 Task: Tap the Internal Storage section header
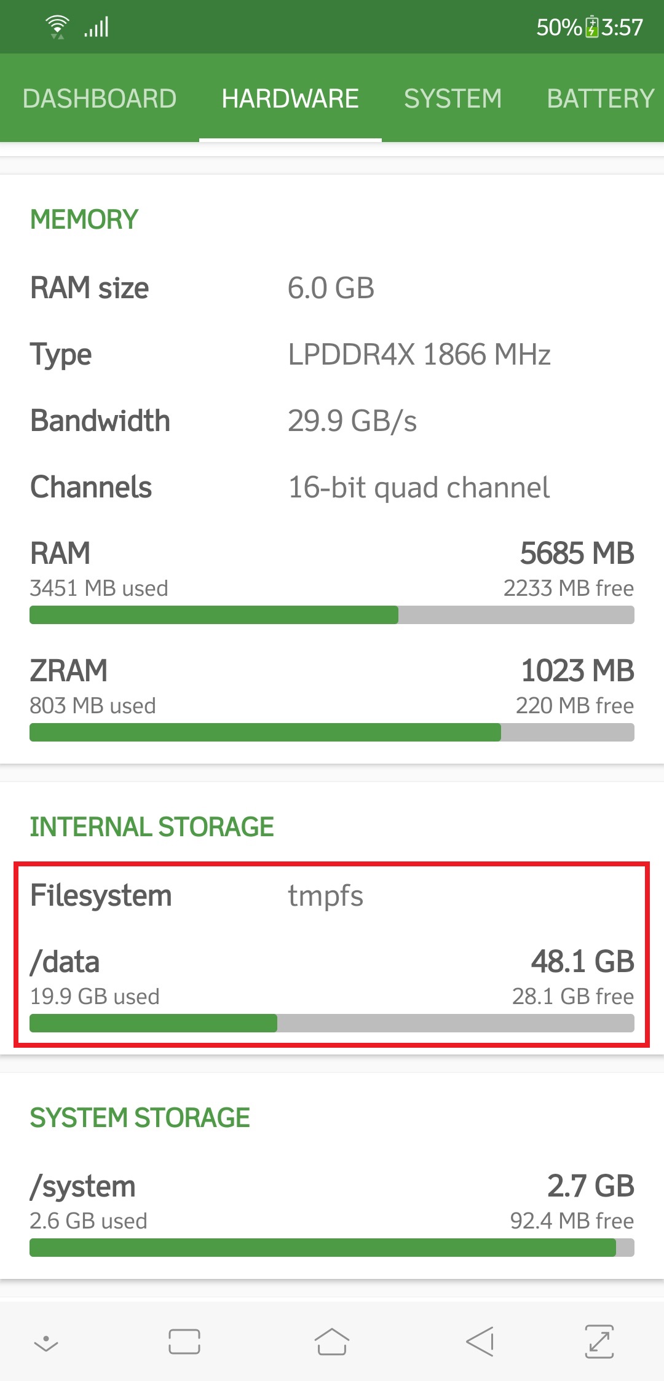coord(152,827)
